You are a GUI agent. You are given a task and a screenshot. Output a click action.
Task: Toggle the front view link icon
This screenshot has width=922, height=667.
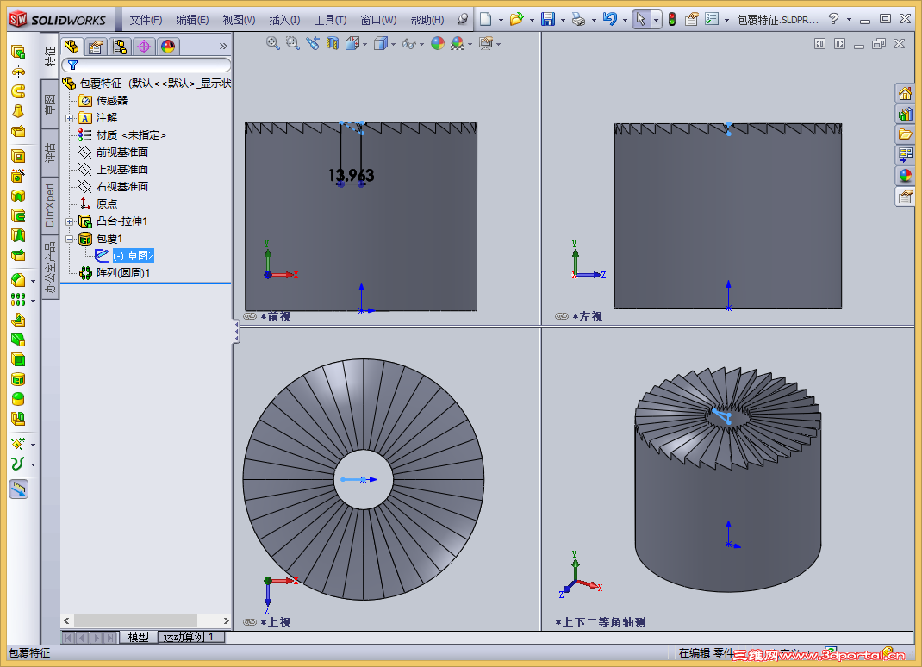point(250,316)
